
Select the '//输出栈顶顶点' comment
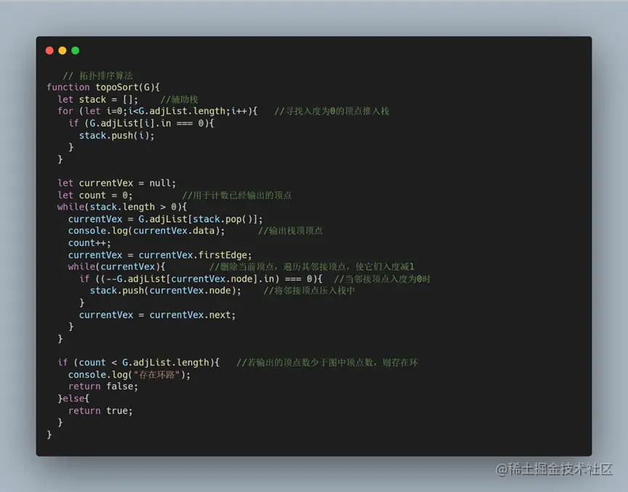(x=290, y=231)
